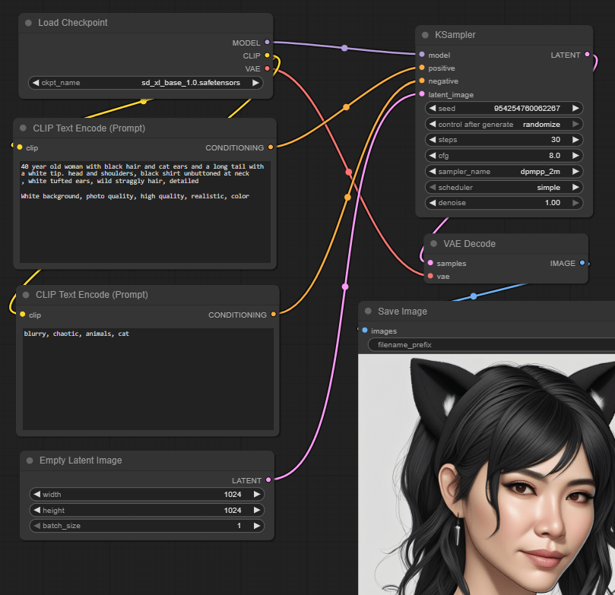Click the negative prompt text box
Image resolution: width=615 pixels, height=595 pixels.
(x=147, y=380)
